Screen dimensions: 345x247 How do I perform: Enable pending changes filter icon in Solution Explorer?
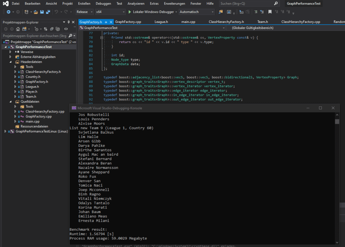pyautogui.click(x=37, y=29)
